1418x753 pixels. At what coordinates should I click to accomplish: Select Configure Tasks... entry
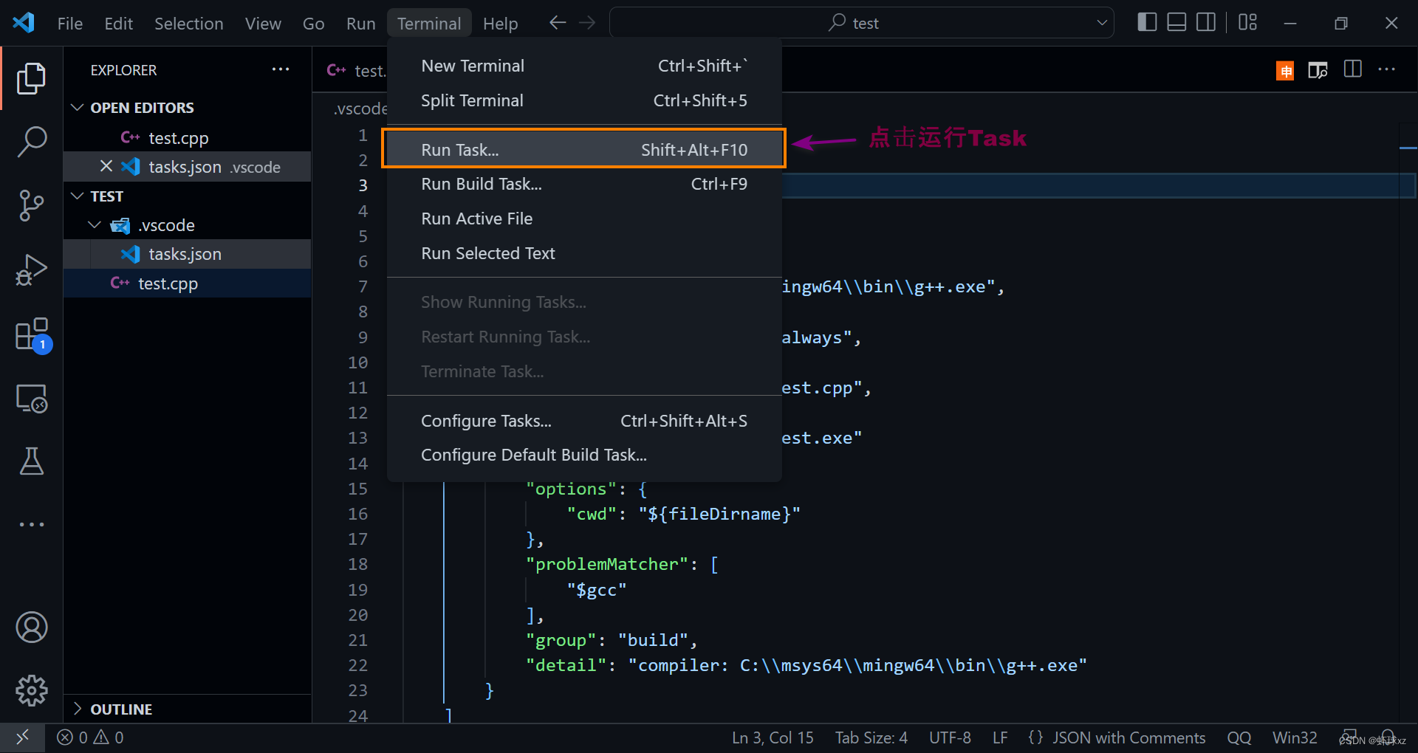[584, 421]
